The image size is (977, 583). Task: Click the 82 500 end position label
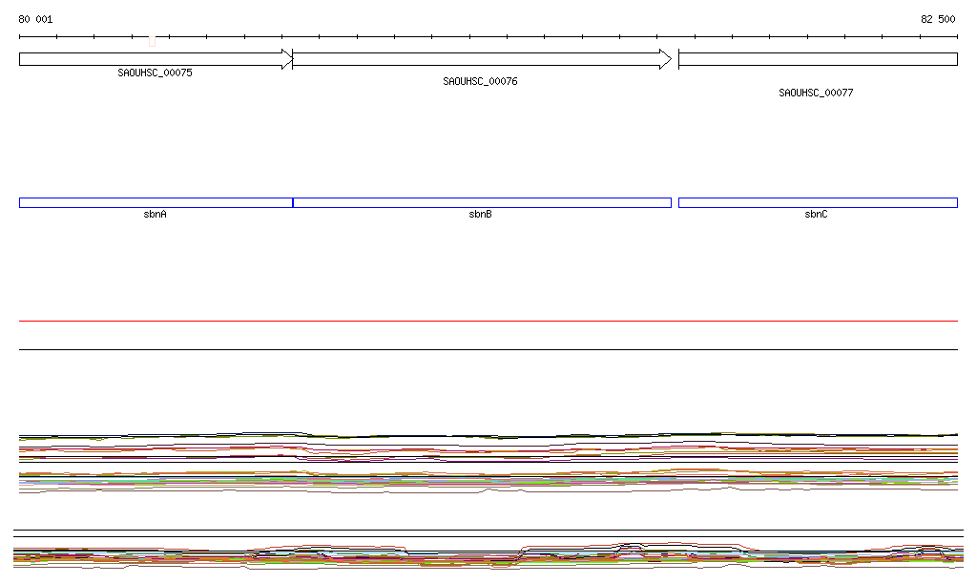tap(937, 19)
